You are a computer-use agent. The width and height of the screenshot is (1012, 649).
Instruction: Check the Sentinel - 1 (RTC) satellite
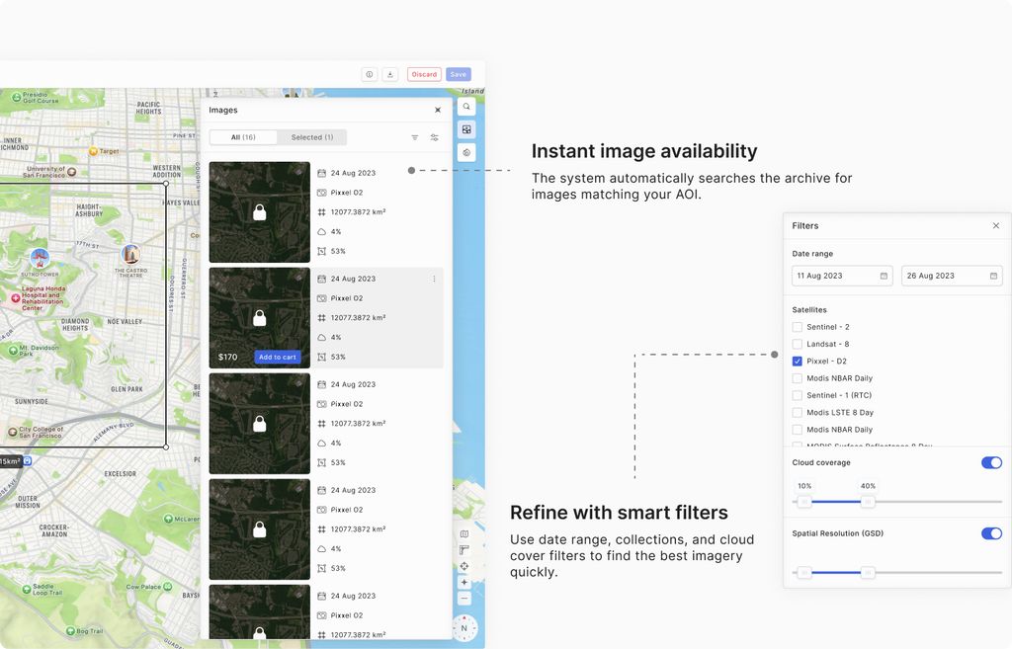(798, 395)
